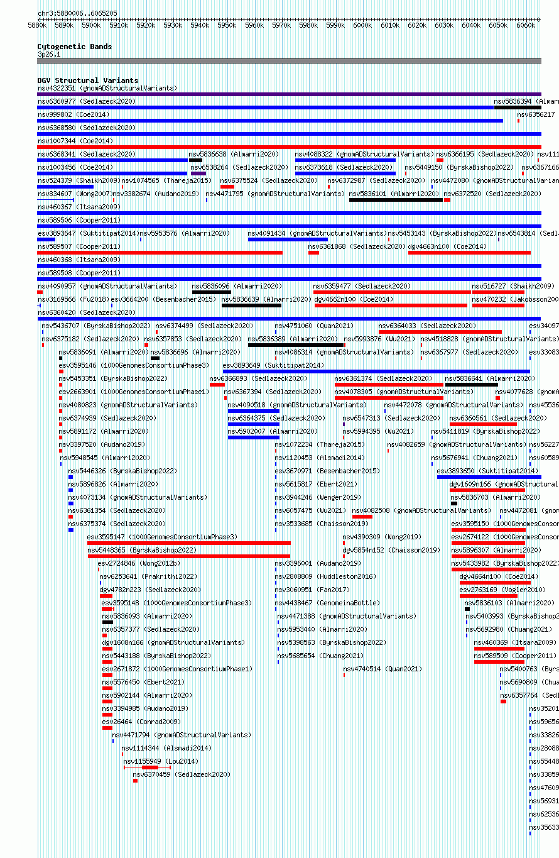The image size is (559, 858).
Task: Open the DGV Structural Variants track title
Action: pyautogui.click(x=88, y=80)
